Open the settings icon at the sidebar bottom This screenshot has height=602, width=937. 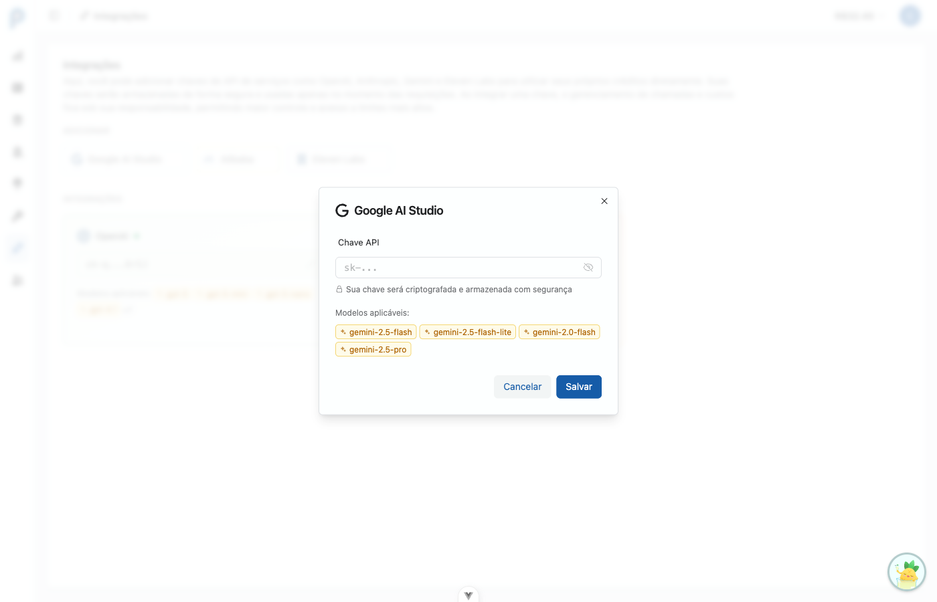pyautogui.click(x=17, y=280)
